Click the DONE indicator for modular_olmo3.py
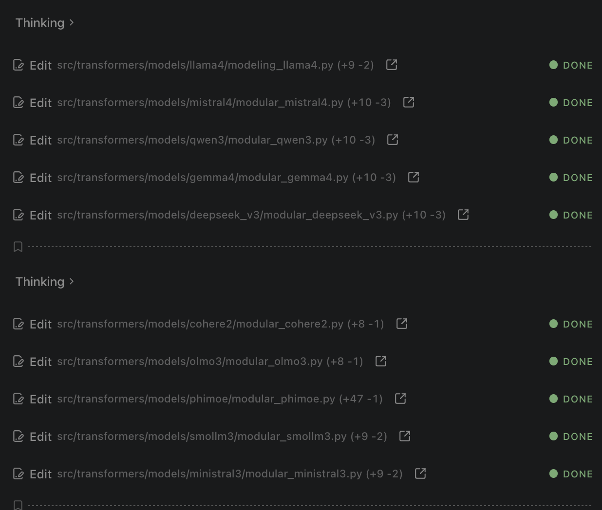Viewport: 602px width, 510px height. tap(578, 361)
